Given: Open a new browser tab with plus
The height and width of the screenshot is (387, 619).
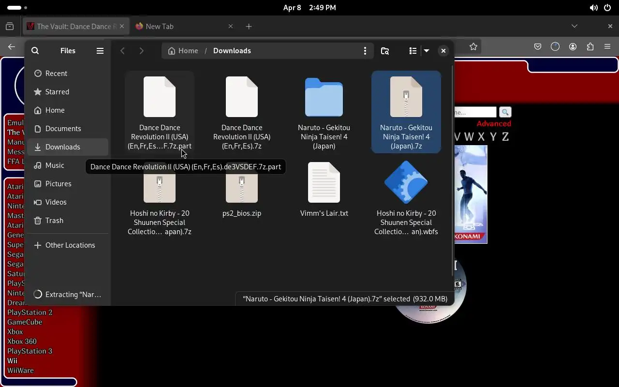Looking at the screenshot, I should click(249, 27).
